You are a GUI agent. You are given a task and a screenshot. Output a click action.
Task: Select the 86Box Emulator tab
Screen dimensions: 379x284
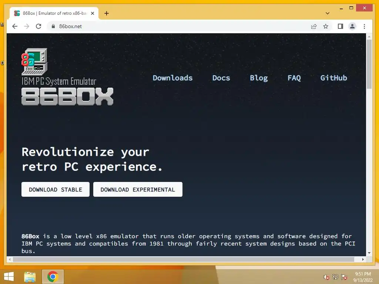pos(54,13)
